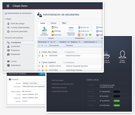Click document number 55157902
Viewport: 135px width, 115px height.
(53, 70)
